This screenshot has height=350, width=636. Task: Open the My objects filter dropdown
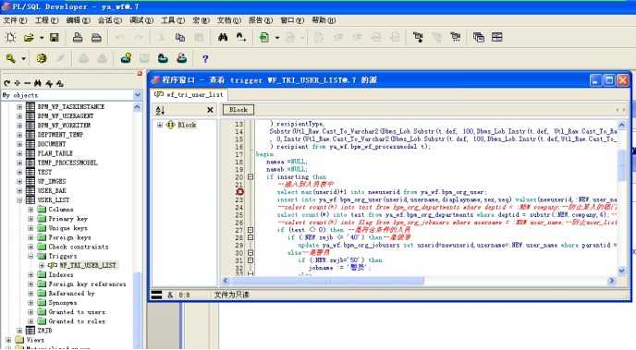(137, 95)
